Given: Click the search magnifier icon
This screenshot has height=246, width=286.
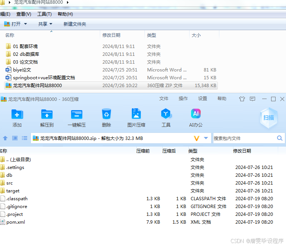Looking at the screenshot, I should click(280, 138).
